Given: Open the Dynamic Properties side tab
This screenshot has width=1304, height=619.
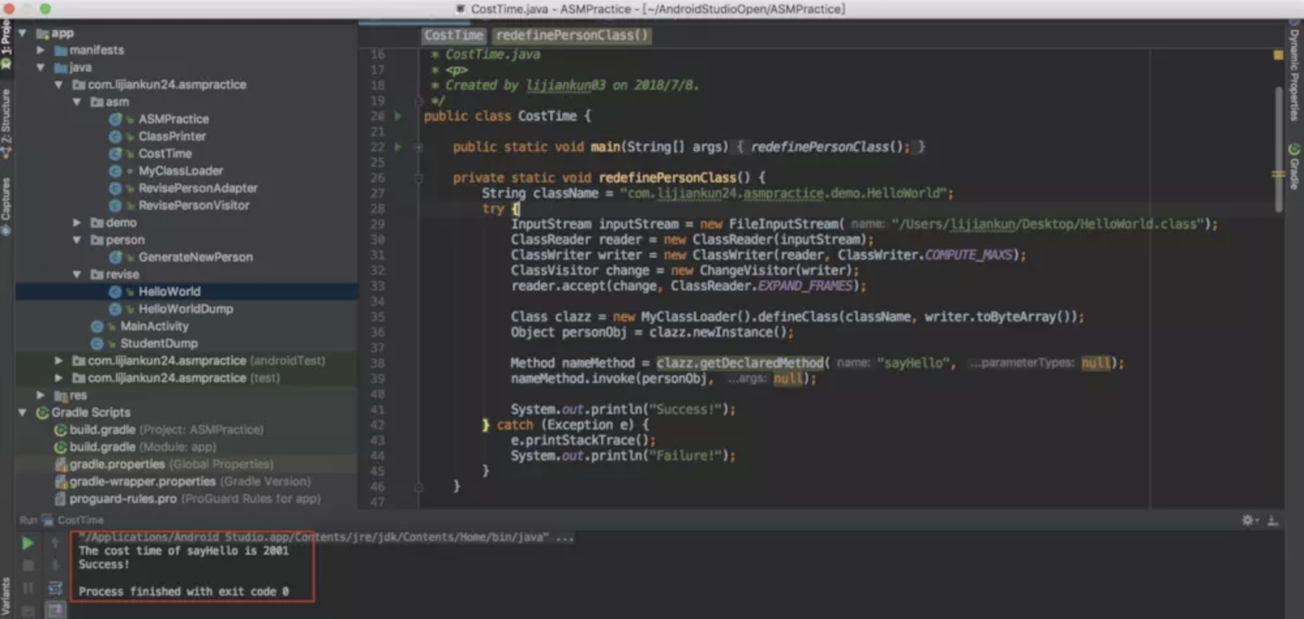Looking at the screenshot, I should coord(1294,70).
